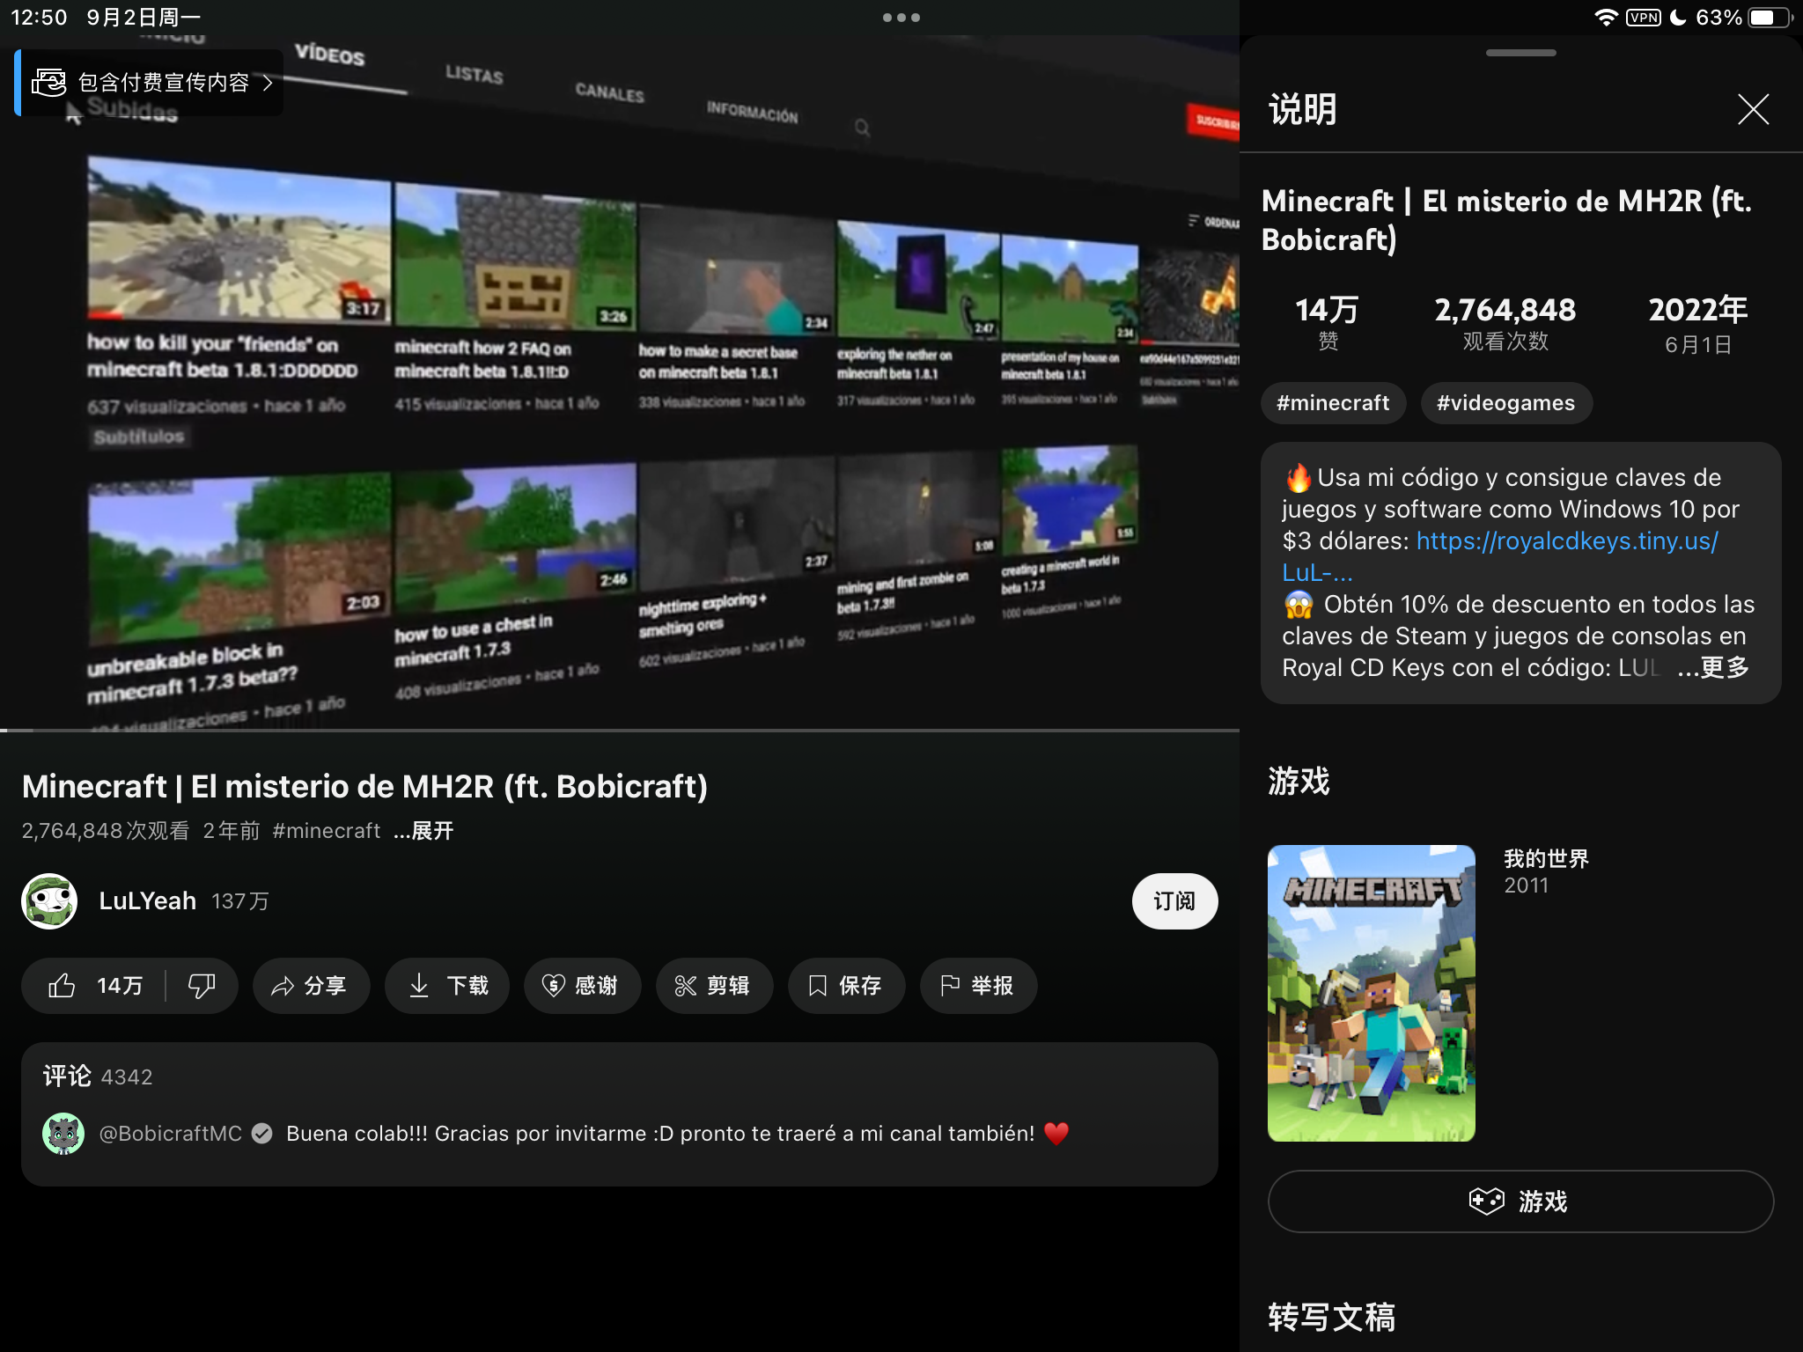This screenshot has width=1803, height=1352.
Task: Tap the thumbs-down dislike icon
Action: 202,985
